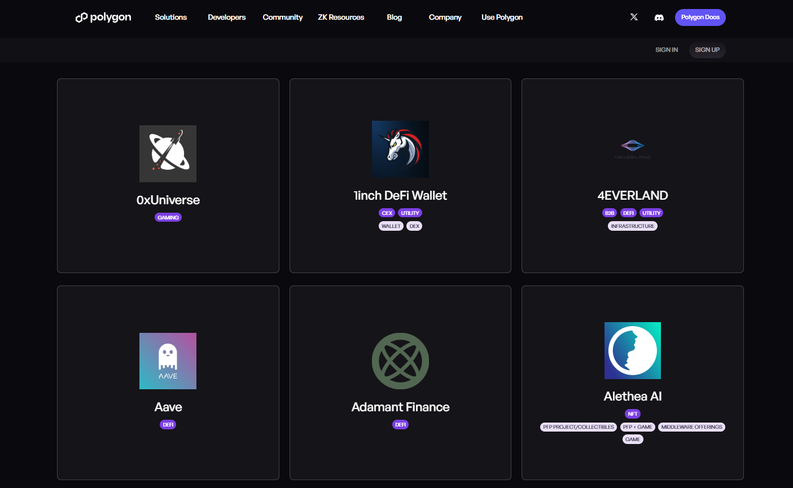Click the GAME tag on Alethea AI
Viewport: 793px width, 488px height.
click(633, 439)
